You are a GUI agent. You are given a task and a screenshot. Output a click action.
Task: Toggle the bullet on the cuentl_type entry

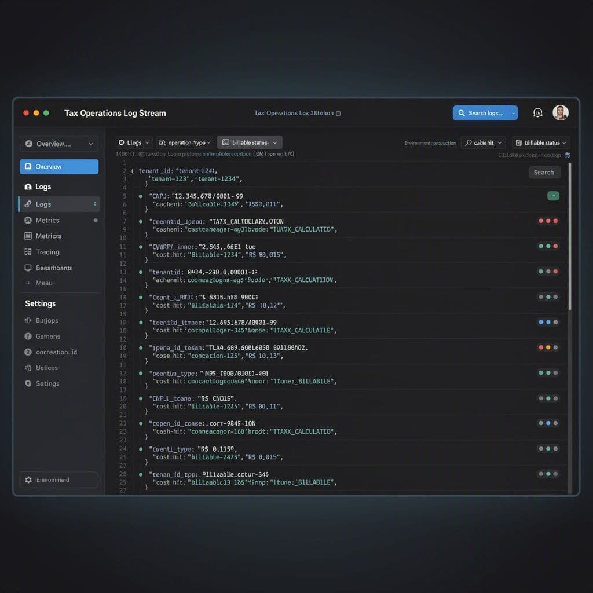coord(141,449)
